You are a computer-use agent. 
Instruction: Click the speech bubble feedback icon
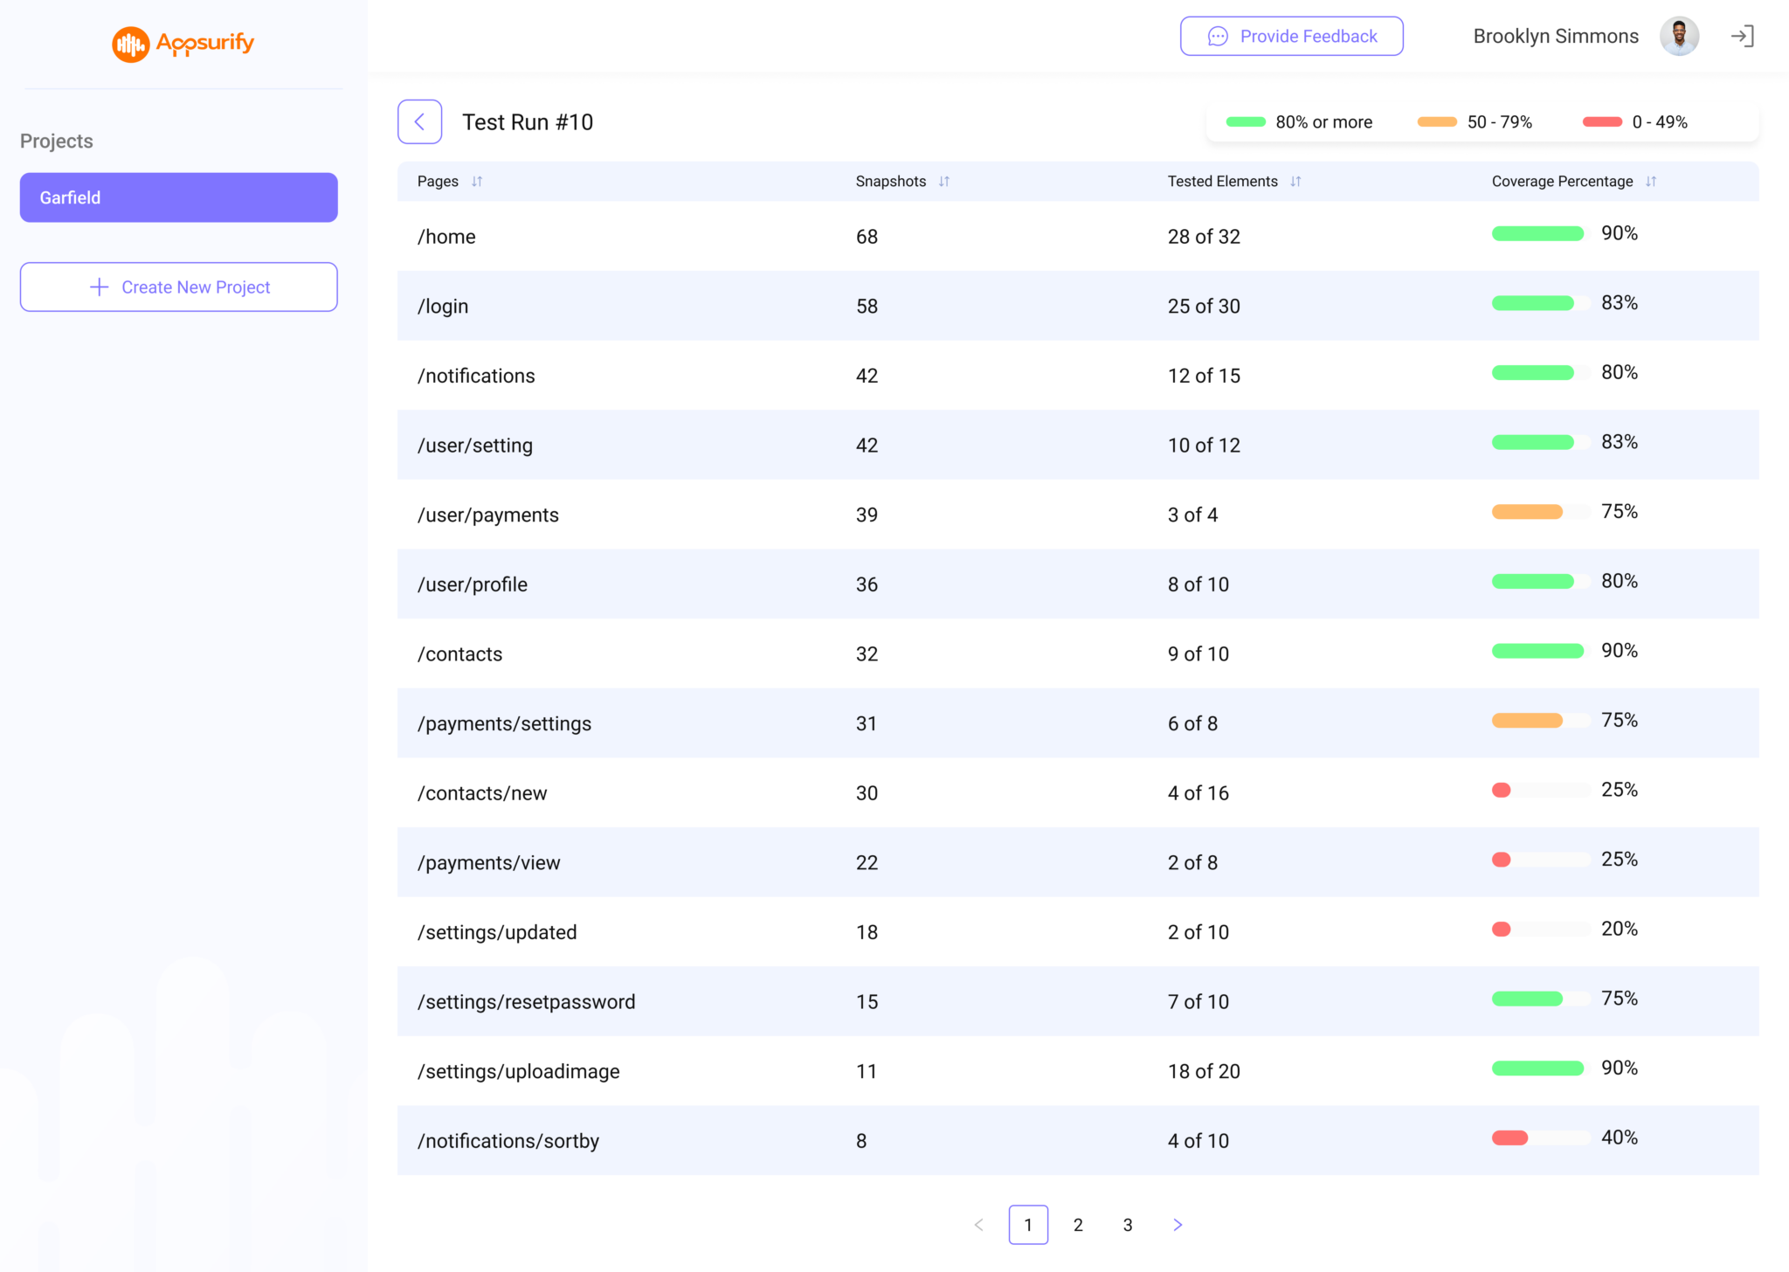tap(1216, 37)
